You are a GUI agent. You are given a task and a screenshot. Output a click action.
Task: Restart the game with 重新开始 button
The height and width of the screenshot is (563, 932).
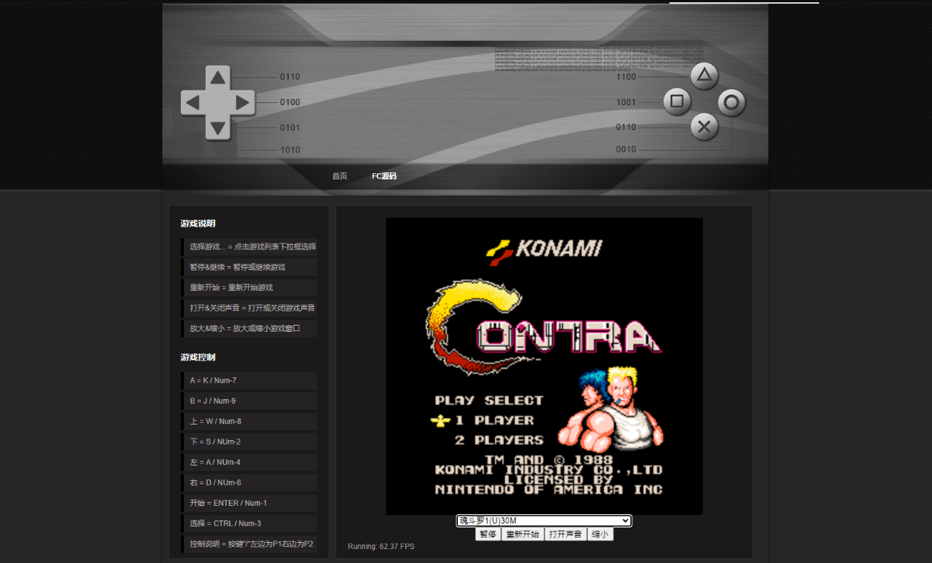pos(522,534)
